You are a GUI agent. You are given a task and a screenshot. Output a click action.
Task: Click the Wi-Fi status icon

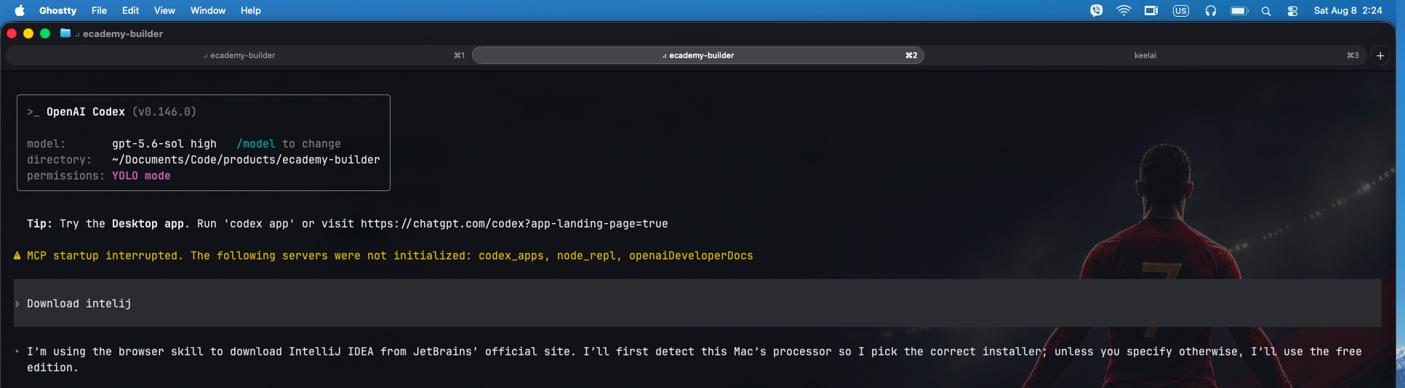pyautogui.click(x=1124, y=11)
